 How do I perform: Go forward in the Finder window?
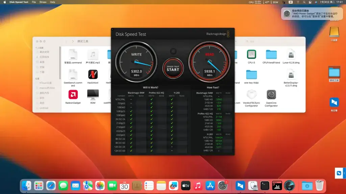pos(73,41)
